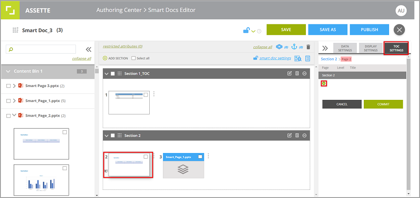This screenshot has width=420, height=198.
Task: Click the help question mark icon
Action: coord(259,31)
